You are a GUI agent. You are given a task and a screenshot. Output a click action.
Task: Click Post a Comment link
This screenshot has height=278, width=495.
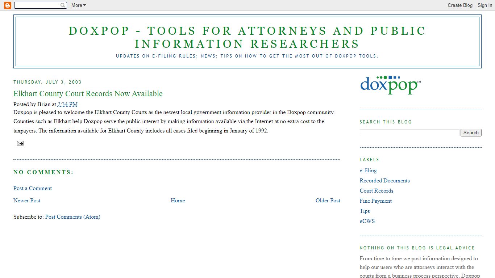pos(33,188)
